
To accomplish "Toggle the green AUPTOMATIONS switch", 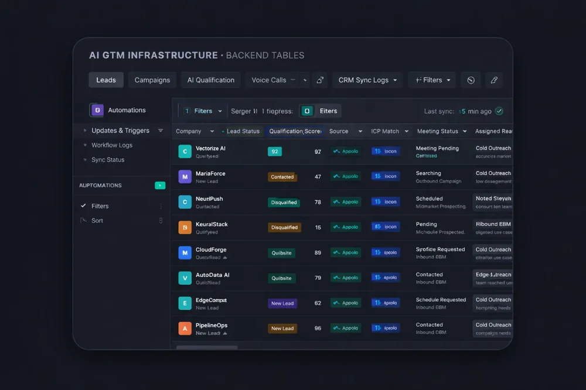I will tap(160, 185).
